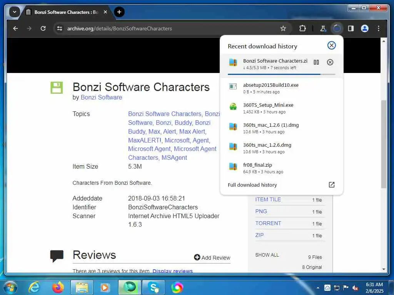Open Chrome three-dot menu
The image size is (394, 295).
point(379,28)
